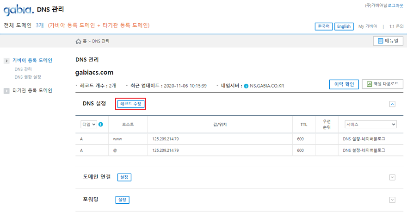Image resolution: width=407 pixels, height=213 pixels.
Task: Click TTL 600 in the www row
Action: [x=300, y=139]
